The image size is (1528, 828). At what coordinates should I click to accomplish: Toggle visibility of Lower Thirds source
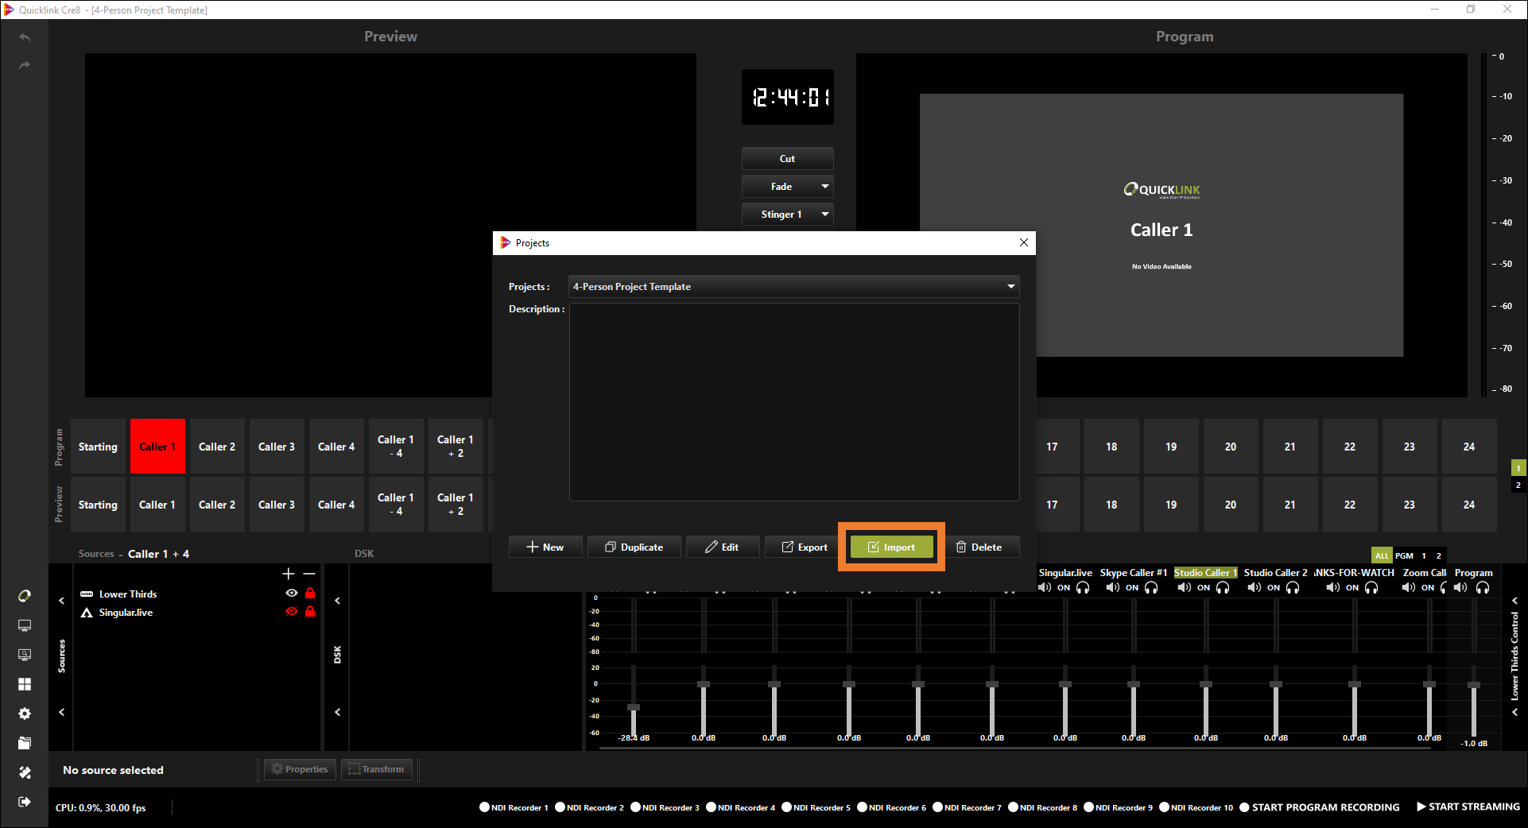click(x=292, y=594)
